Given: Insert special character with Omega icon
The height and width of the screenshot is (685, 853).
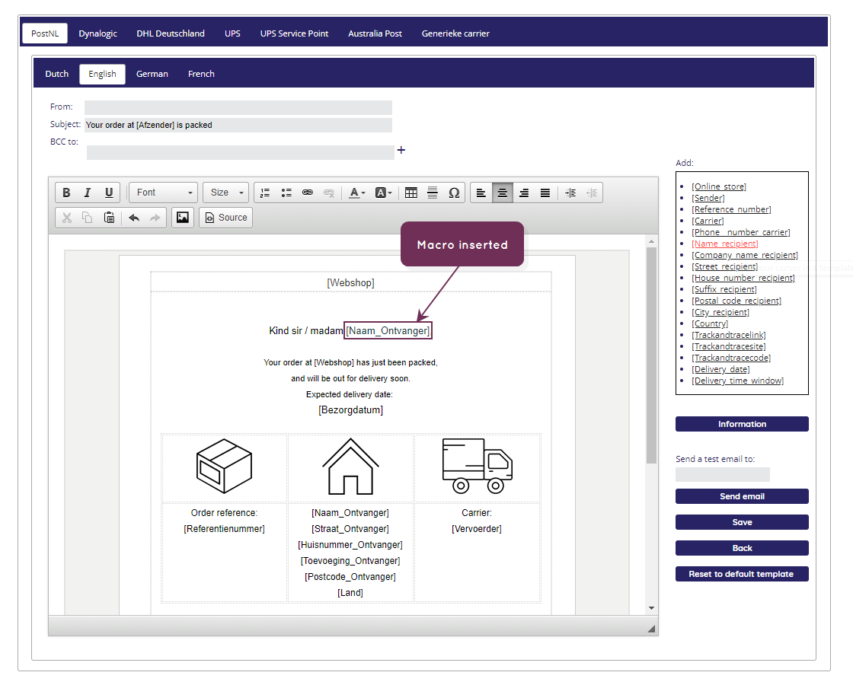Looking at the screenshot, I should pos(454,193).
